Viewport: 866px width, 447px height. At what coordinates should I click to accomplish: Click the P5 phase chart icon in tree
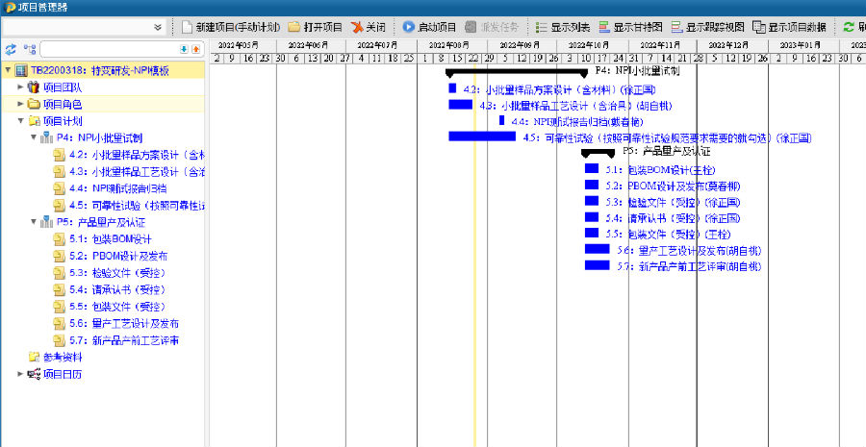[47, 222]
